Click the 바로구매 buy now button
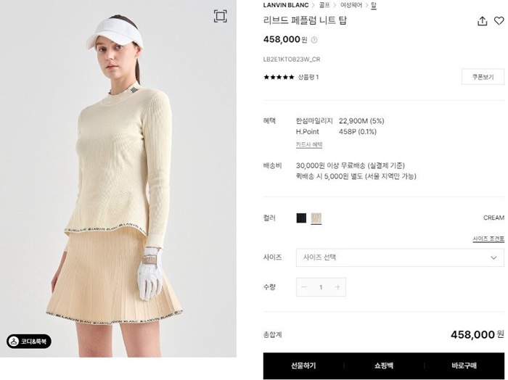Screen dimensions: 508x380 464,365
